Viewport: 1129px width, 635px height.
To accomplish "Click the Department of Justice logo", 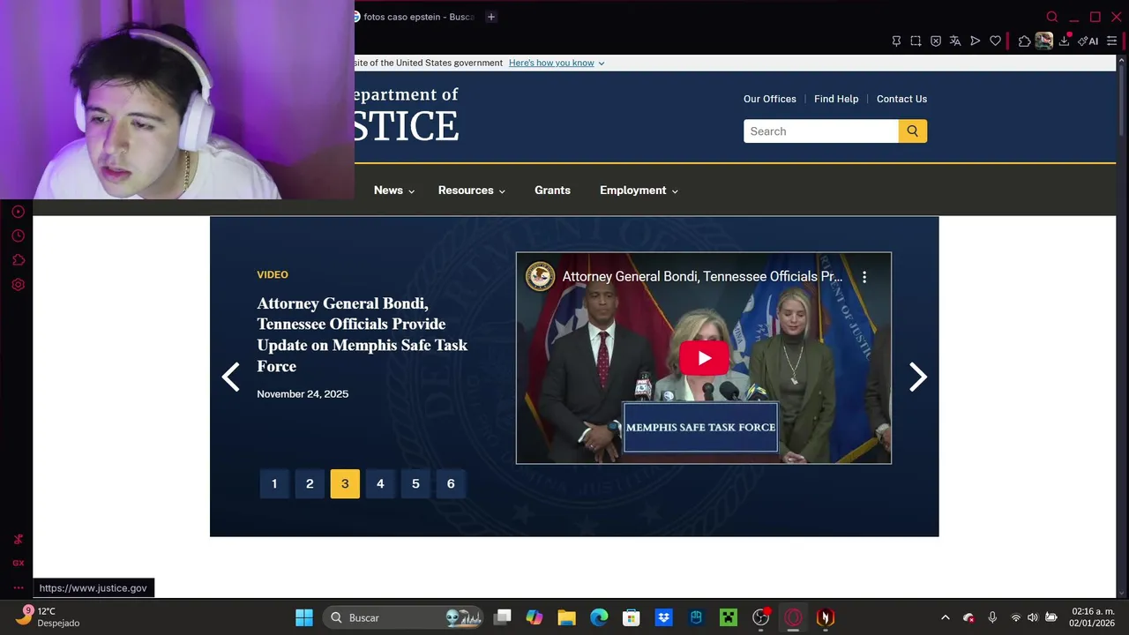I will point(407,116).
